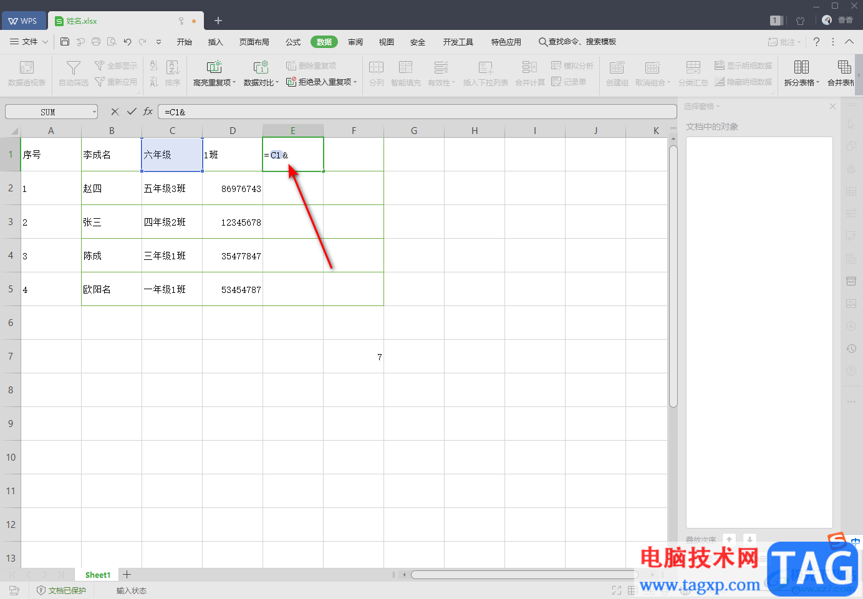
Task: Select row 6 header
Action: 11,323
